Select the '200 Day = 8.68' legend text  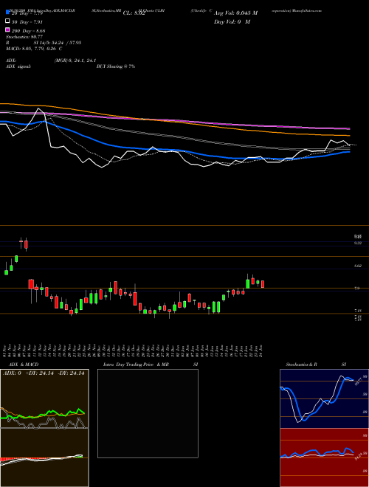29,31
